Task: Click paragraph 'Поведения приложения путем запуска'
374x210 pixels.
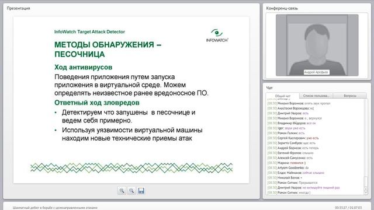Action: (131, 85)
